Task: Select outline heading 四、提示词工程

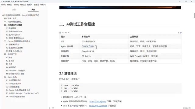Action: (x=10, y=54)
